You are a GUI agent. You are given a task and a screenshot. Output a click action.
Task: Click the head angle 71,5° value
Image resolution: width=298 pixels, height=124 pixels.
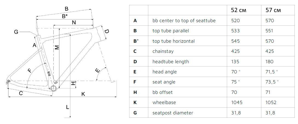(272, 72)
